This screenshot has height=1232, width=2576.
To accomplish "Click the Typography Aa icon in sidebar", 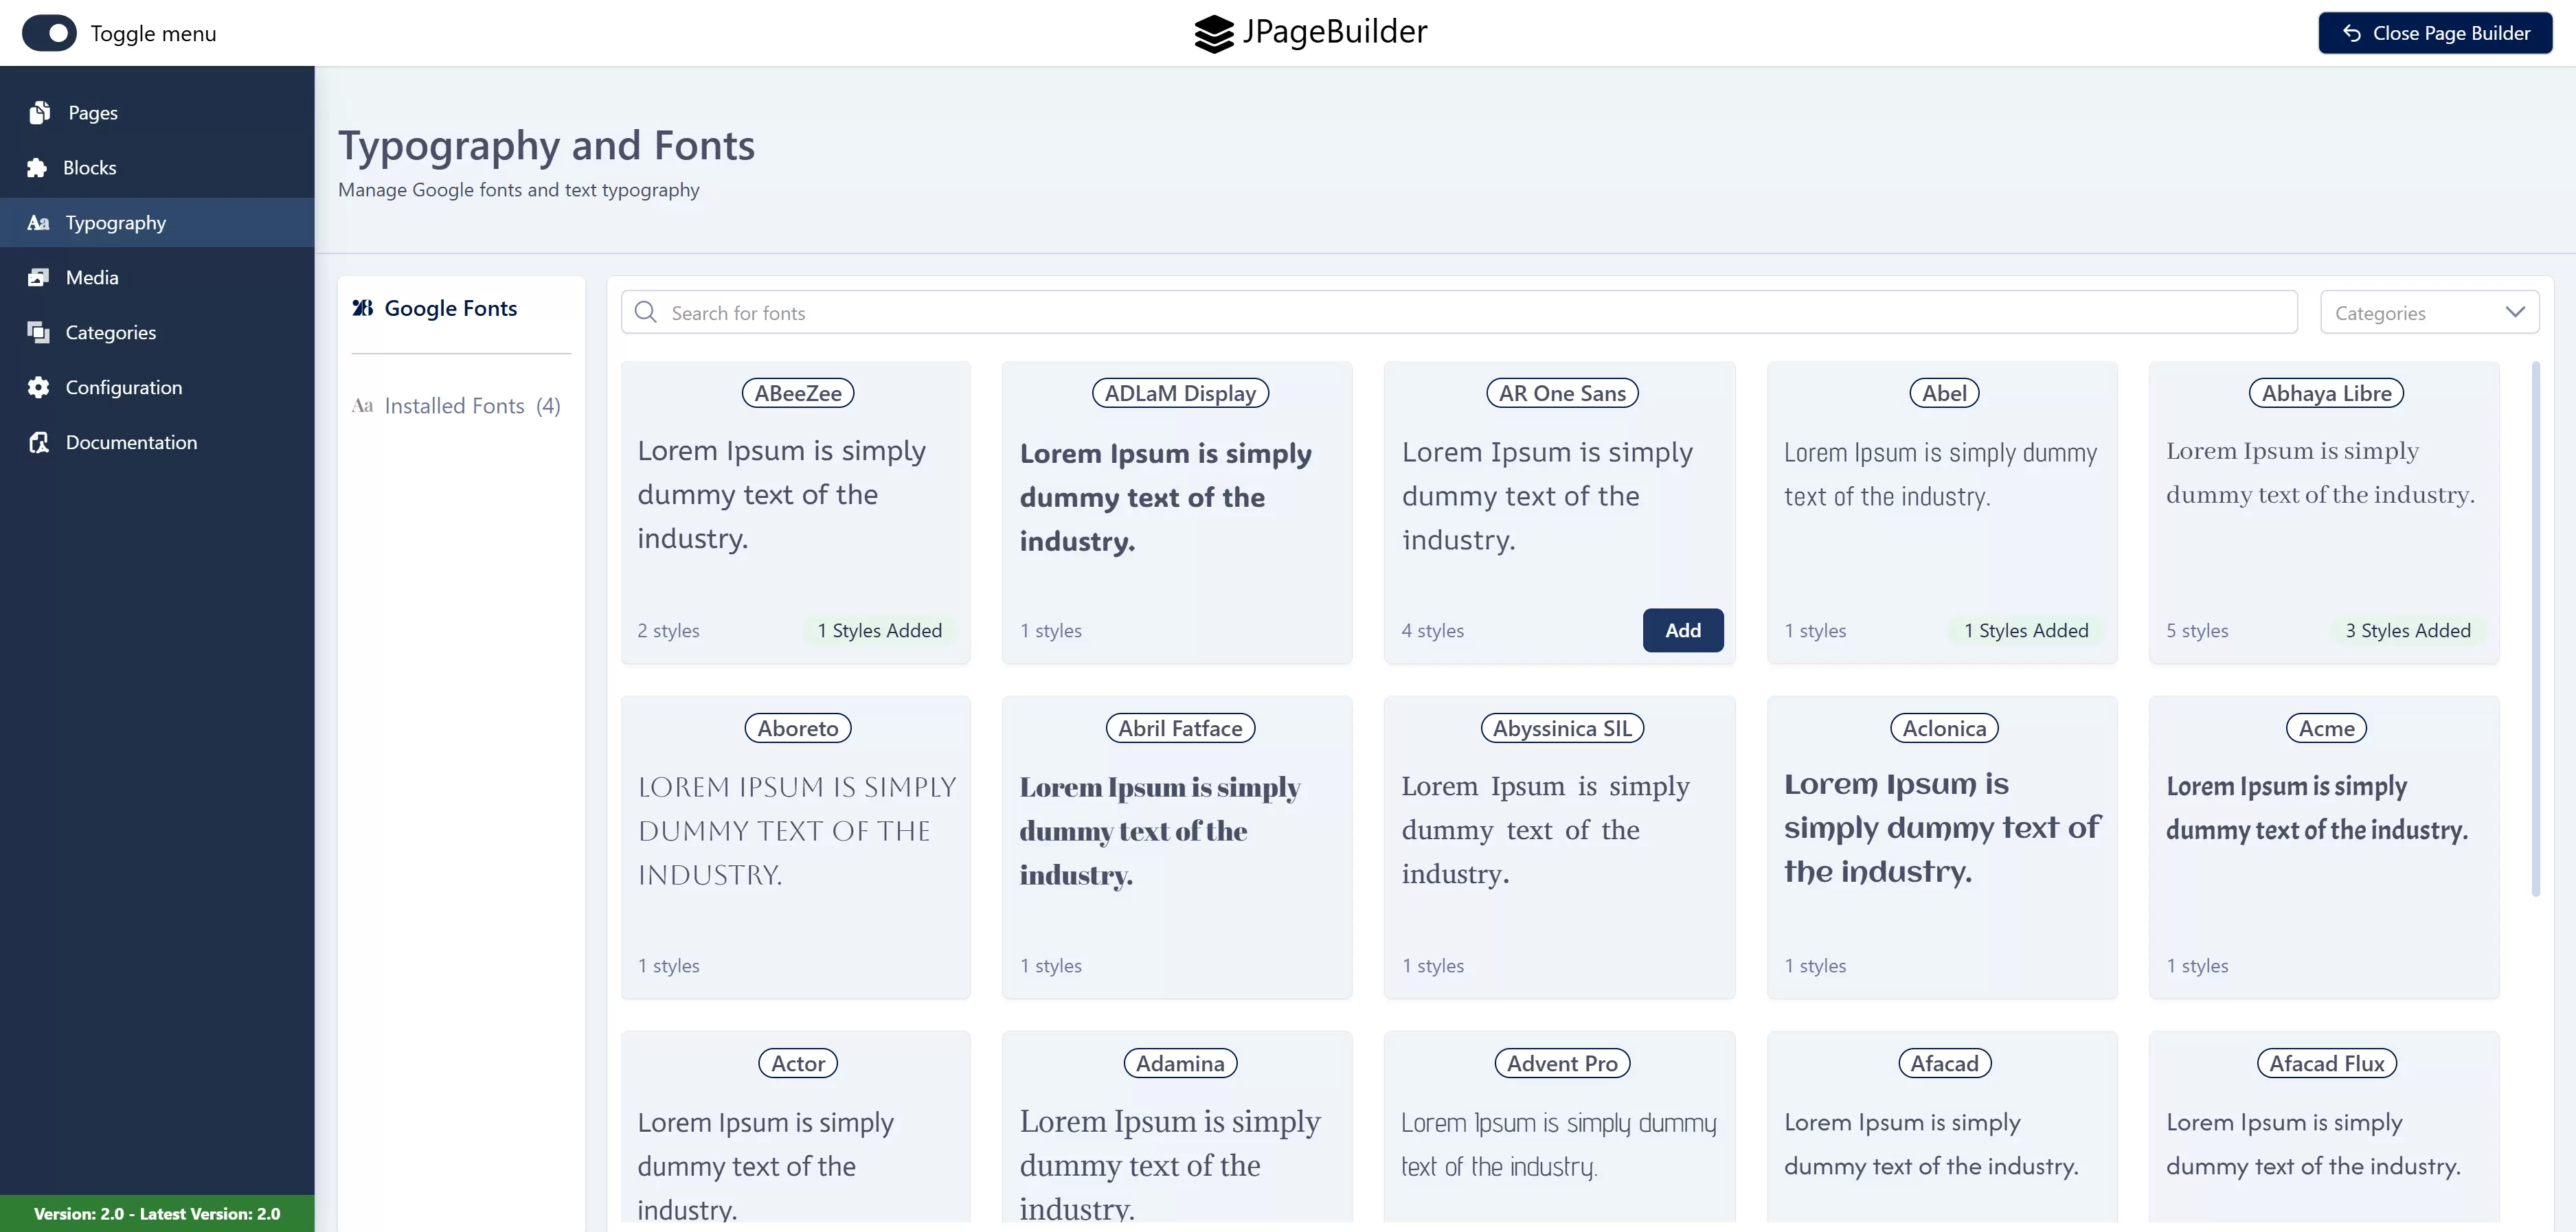I will coord(38,223).
